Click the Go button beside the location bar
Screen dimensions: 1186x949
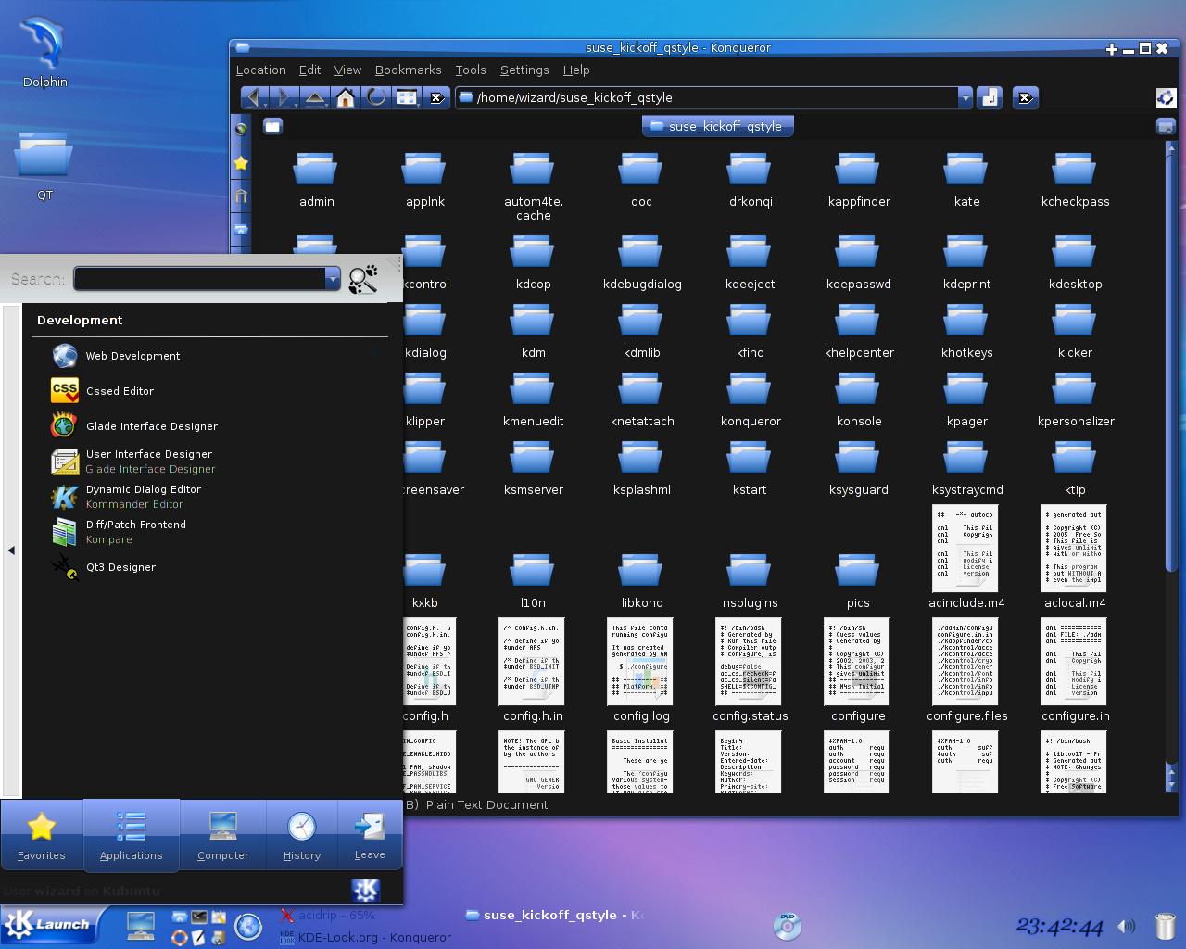pos(990,97)
